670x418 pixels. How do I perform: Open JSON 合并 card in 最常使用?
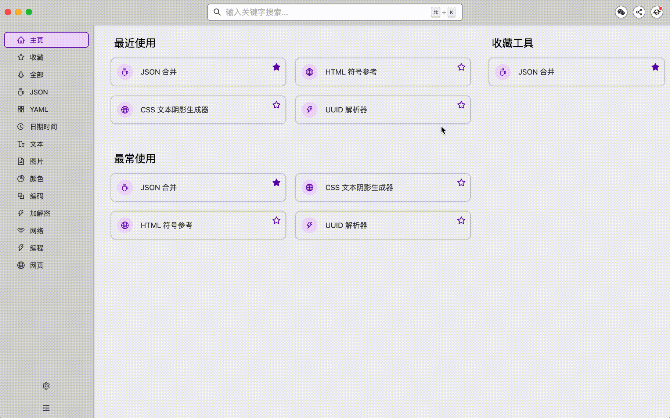(x=198, y=187)
